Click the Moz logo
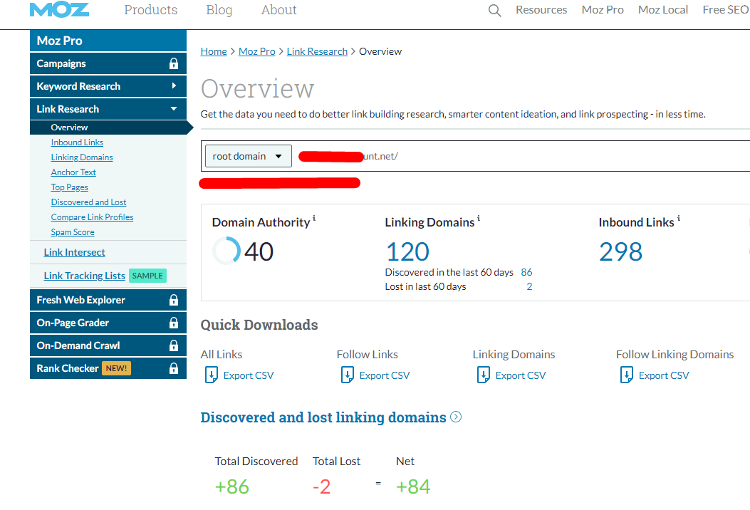This screenshot has height=510, width=750. pyautogui.click(x=59, y=10)
